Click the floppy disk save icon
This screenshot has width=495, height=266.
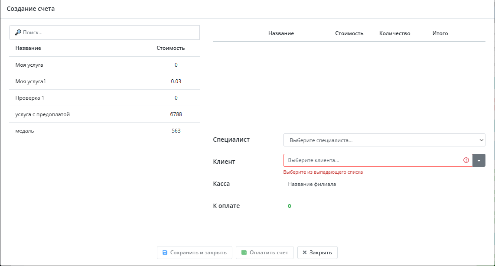coord(165,253)
